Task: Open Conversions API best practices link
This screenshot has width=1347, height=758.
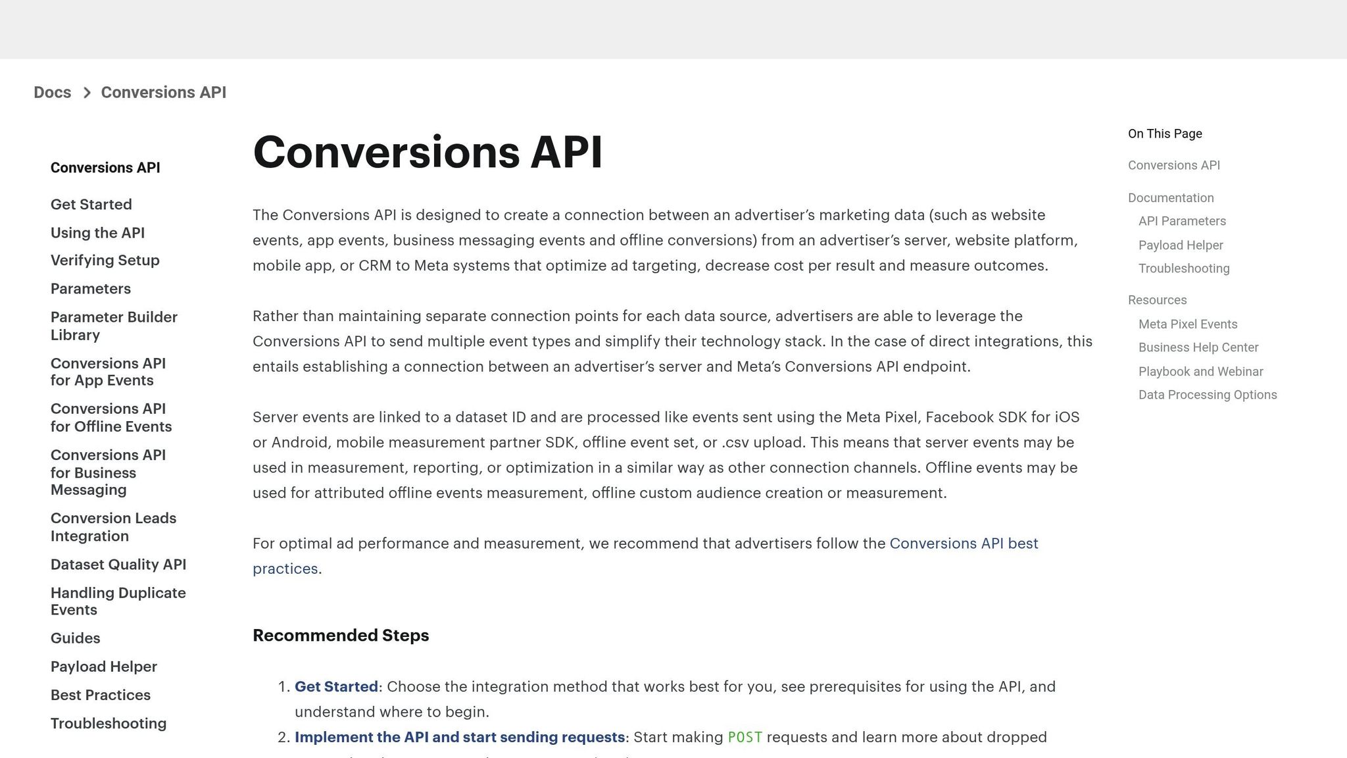Action: (963, 543)
